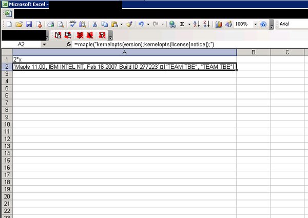The image size is (308, 218).
Task: Open Standard toolbar options chevron
Action: pyautogui.click(x=272, y=25)
